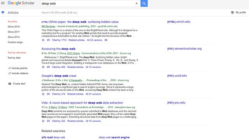This screenshot has height=140, width=249.
Task: Click author KCC Chang link
Action: click(74, 53)
